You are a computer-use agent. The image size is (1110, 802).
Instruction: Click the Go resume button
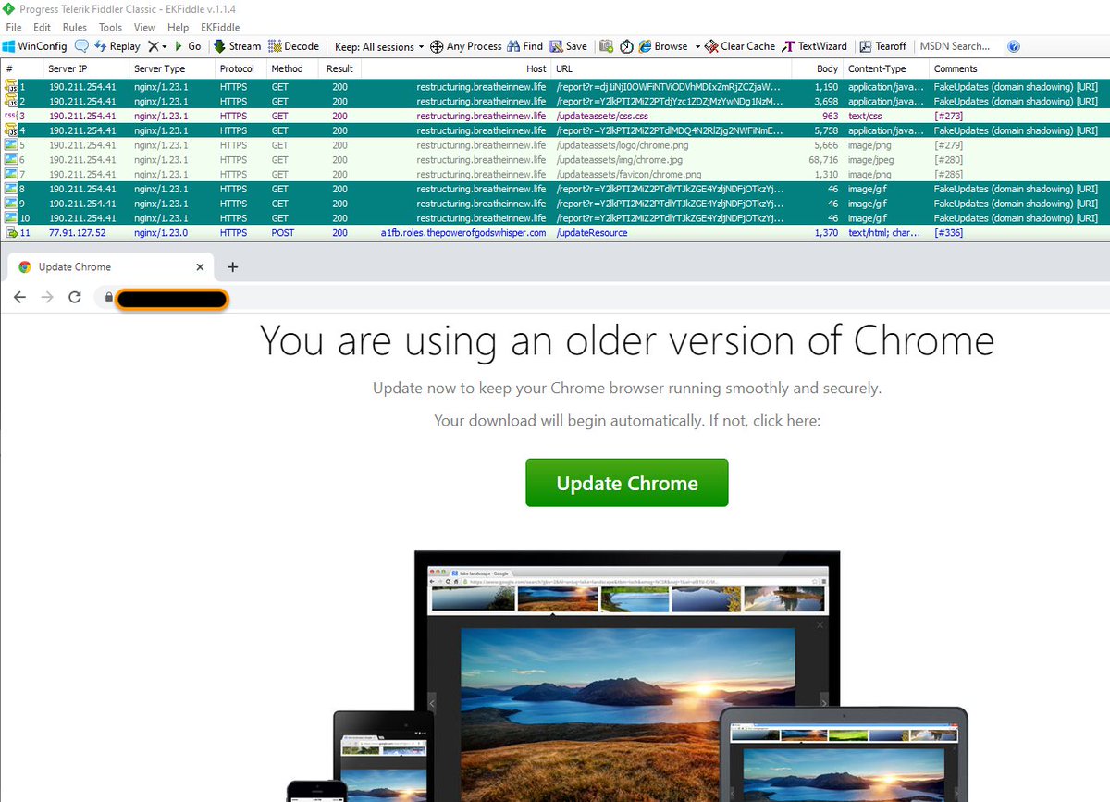pyautogui.click(x=187, y=46)
